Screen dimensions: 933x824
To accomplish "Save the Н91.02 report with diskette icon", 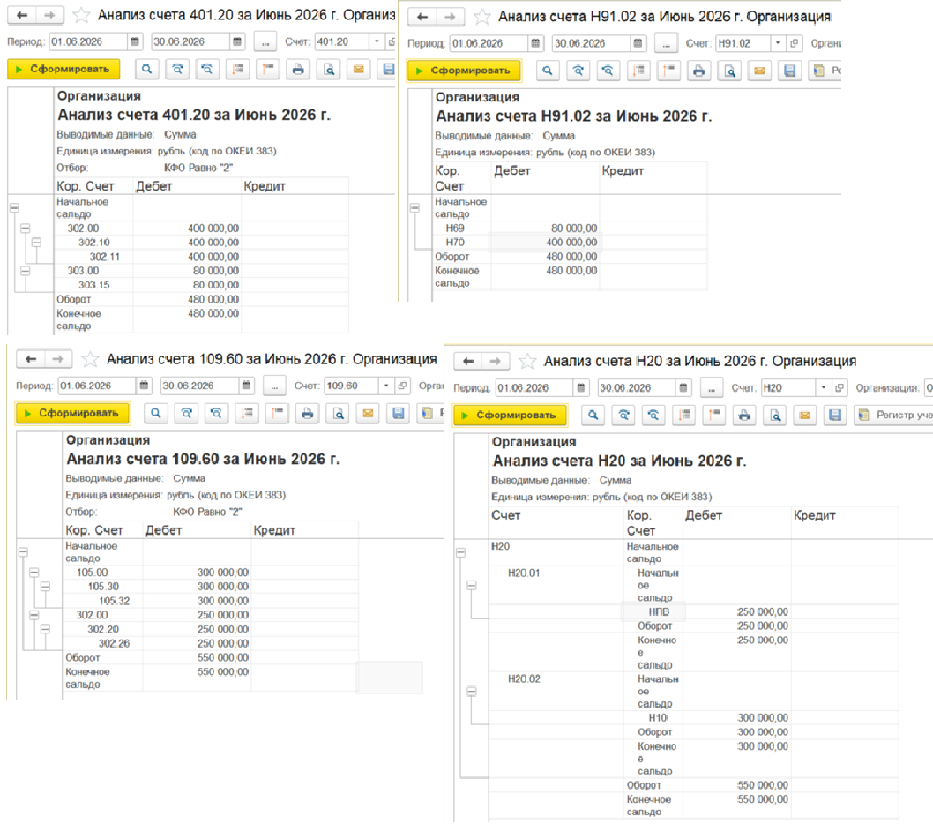I will click(789, 71).
